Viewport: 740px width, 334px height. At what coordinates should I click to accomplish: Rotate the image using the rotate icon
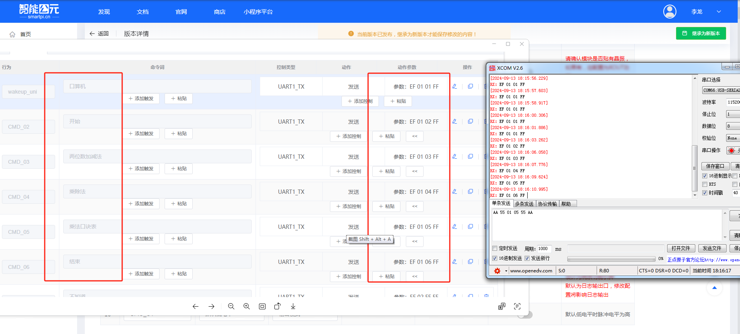pos(277,306)
